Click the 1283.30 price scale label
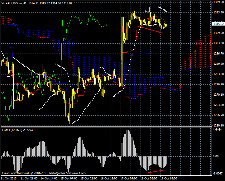Image resolution: width=225 pixels, height=181 pixels. click(218, 74)
